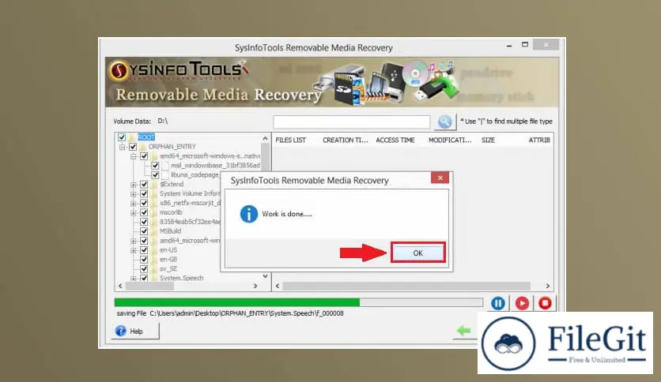Click the folder tree scroll-left arrow
661x382 pixels.
120,286
